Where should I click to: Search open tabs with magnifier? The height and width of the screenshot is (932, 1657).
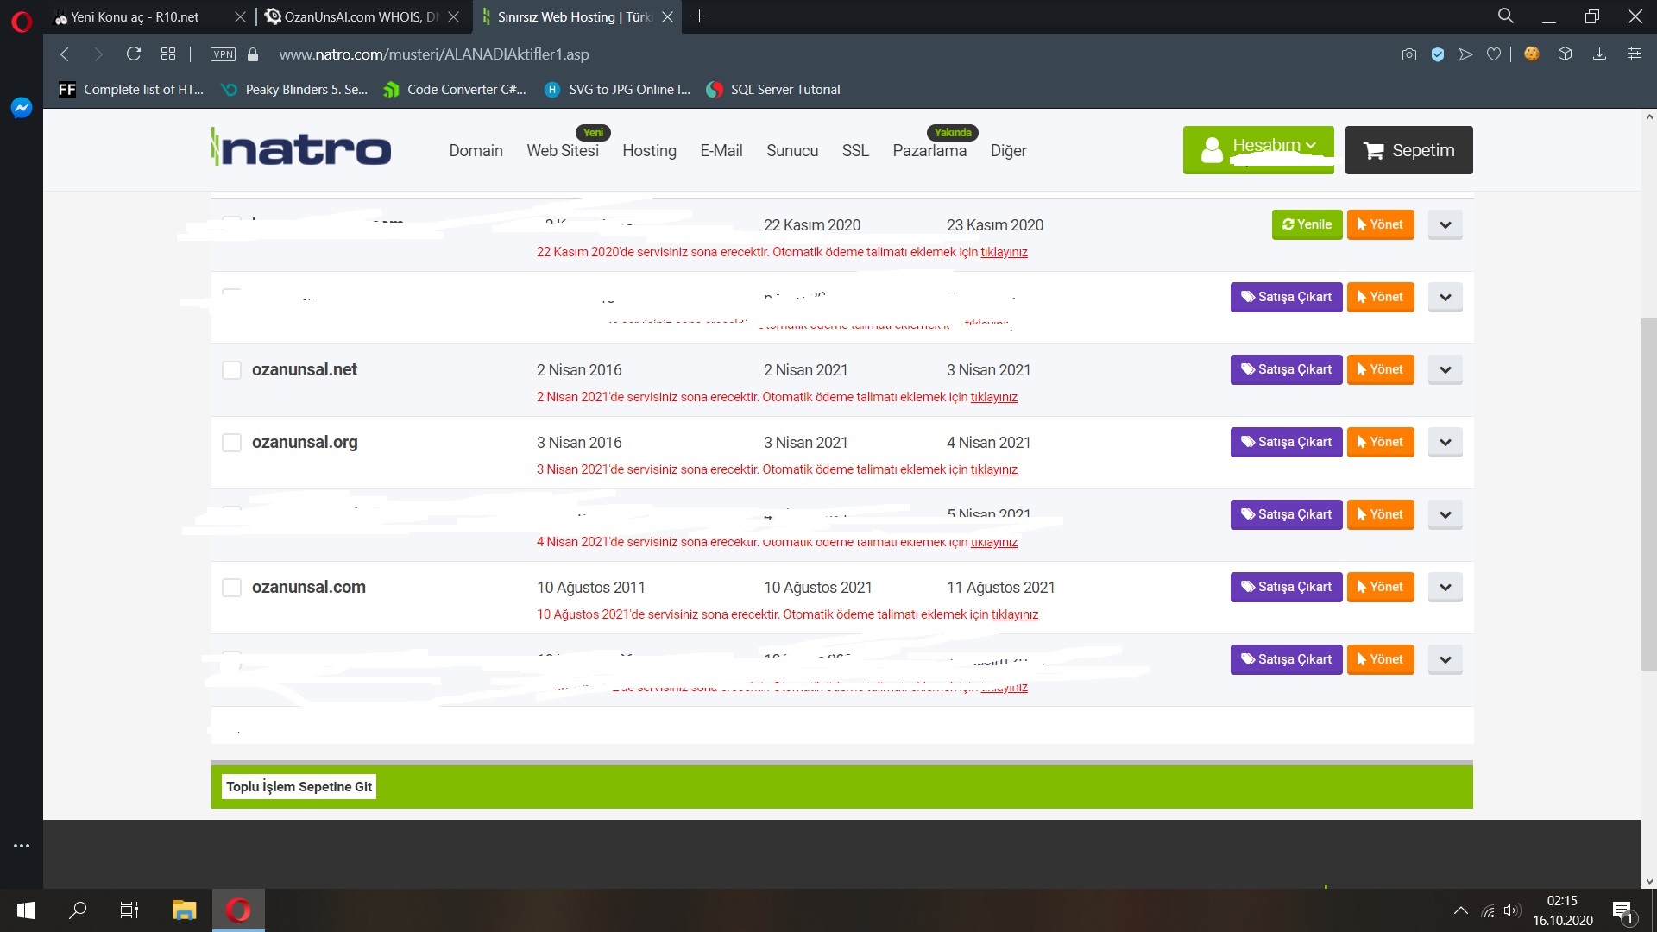tap(1506, 16)
